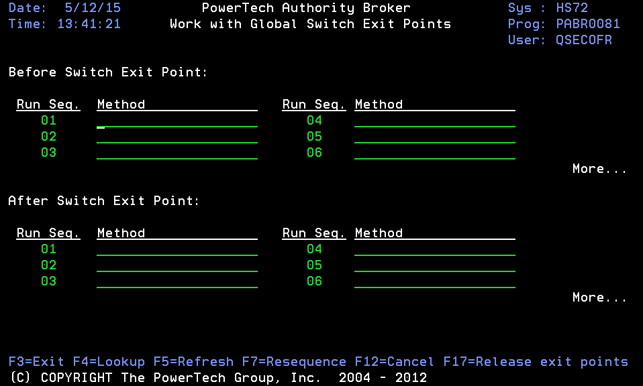
Task: Click the User: label
Action: (528, 40)
